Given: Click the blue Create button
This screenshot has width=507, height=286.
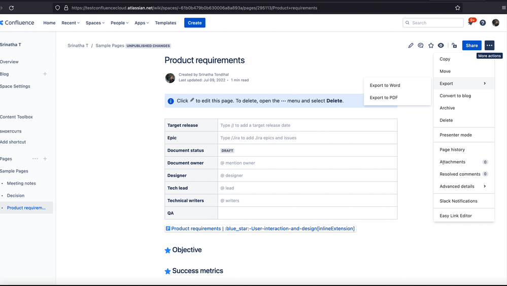Looking at the screenshot, I should [195, 23].
